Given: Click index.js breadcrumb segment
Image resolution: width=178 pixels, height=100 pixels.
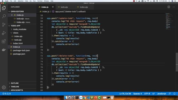Looking at the screenshot, I should pos(46,12).
